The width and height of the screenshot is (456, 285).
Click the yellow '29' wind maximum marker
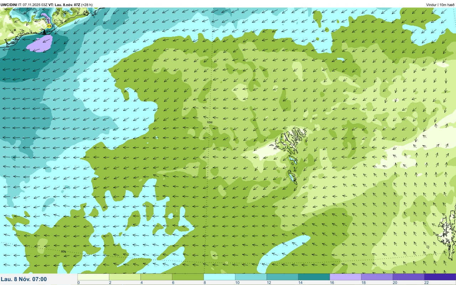pyautogui.click(x=49, y=26)
